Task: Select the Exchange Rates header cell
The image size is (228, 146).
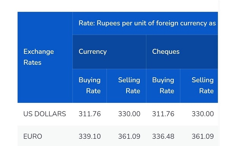Action: click(45, 57)
